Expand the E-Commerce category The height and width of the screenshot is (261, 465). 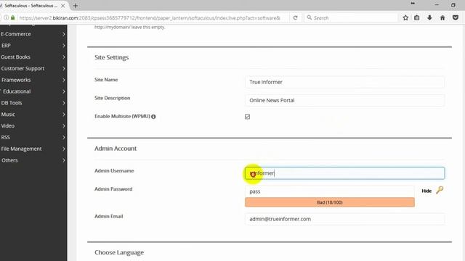[33, 34]
